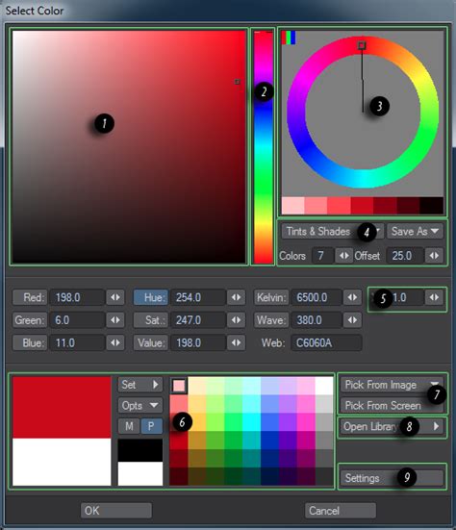Screen dimensions: 456x530
Task: Click the Value field stepper arrows
Action: coord(236,342)
